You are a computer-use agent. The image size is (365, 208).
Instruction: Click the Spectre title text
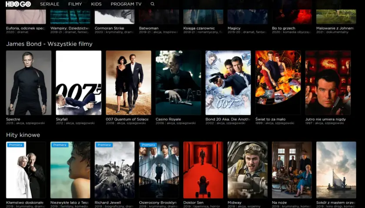tap(13, 119)
